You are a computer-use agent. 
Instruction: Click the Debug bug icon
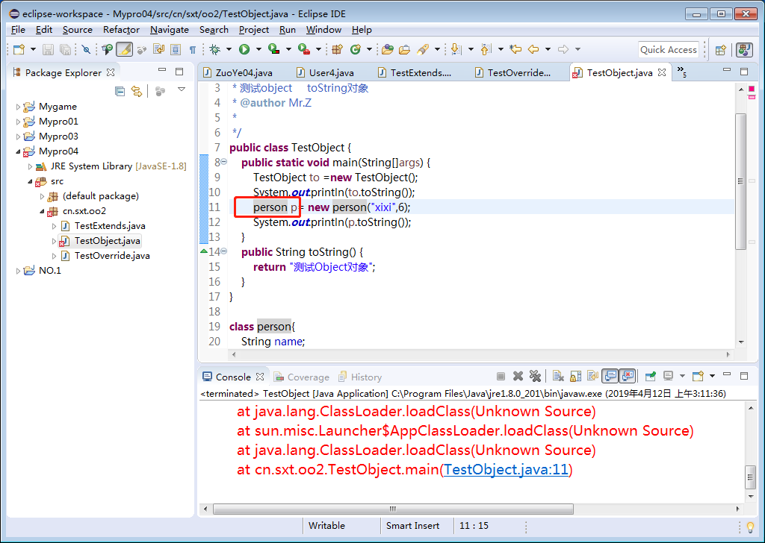coord(214,49)
